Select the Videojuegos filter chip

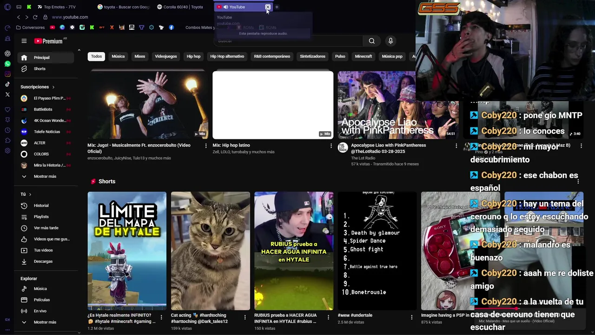click(x=166, y=56)
